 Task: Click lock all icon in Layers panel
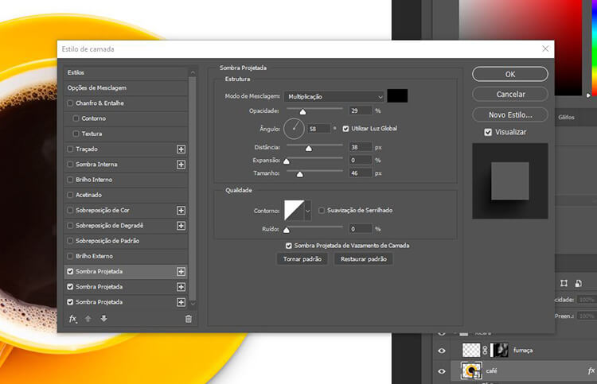tap(579, 283)
